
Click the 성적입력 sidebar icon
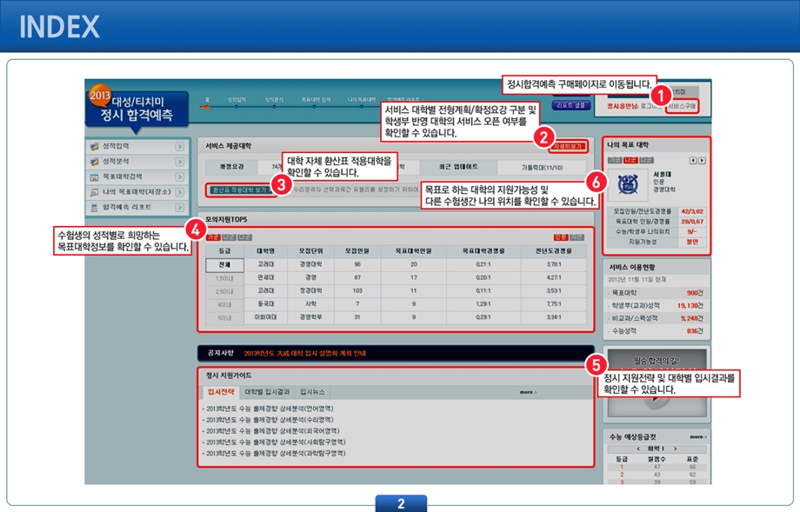pos(94,146)
